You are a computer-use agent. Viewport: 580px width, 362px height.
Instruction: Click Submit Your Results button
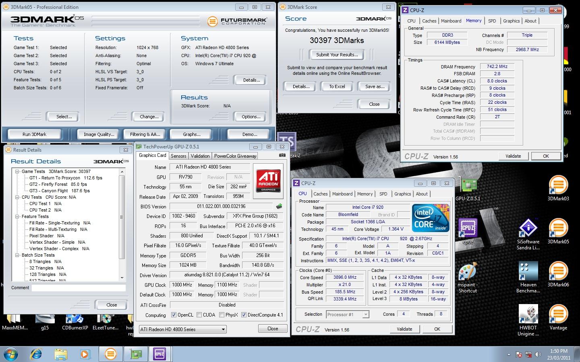tap(337, 55)
